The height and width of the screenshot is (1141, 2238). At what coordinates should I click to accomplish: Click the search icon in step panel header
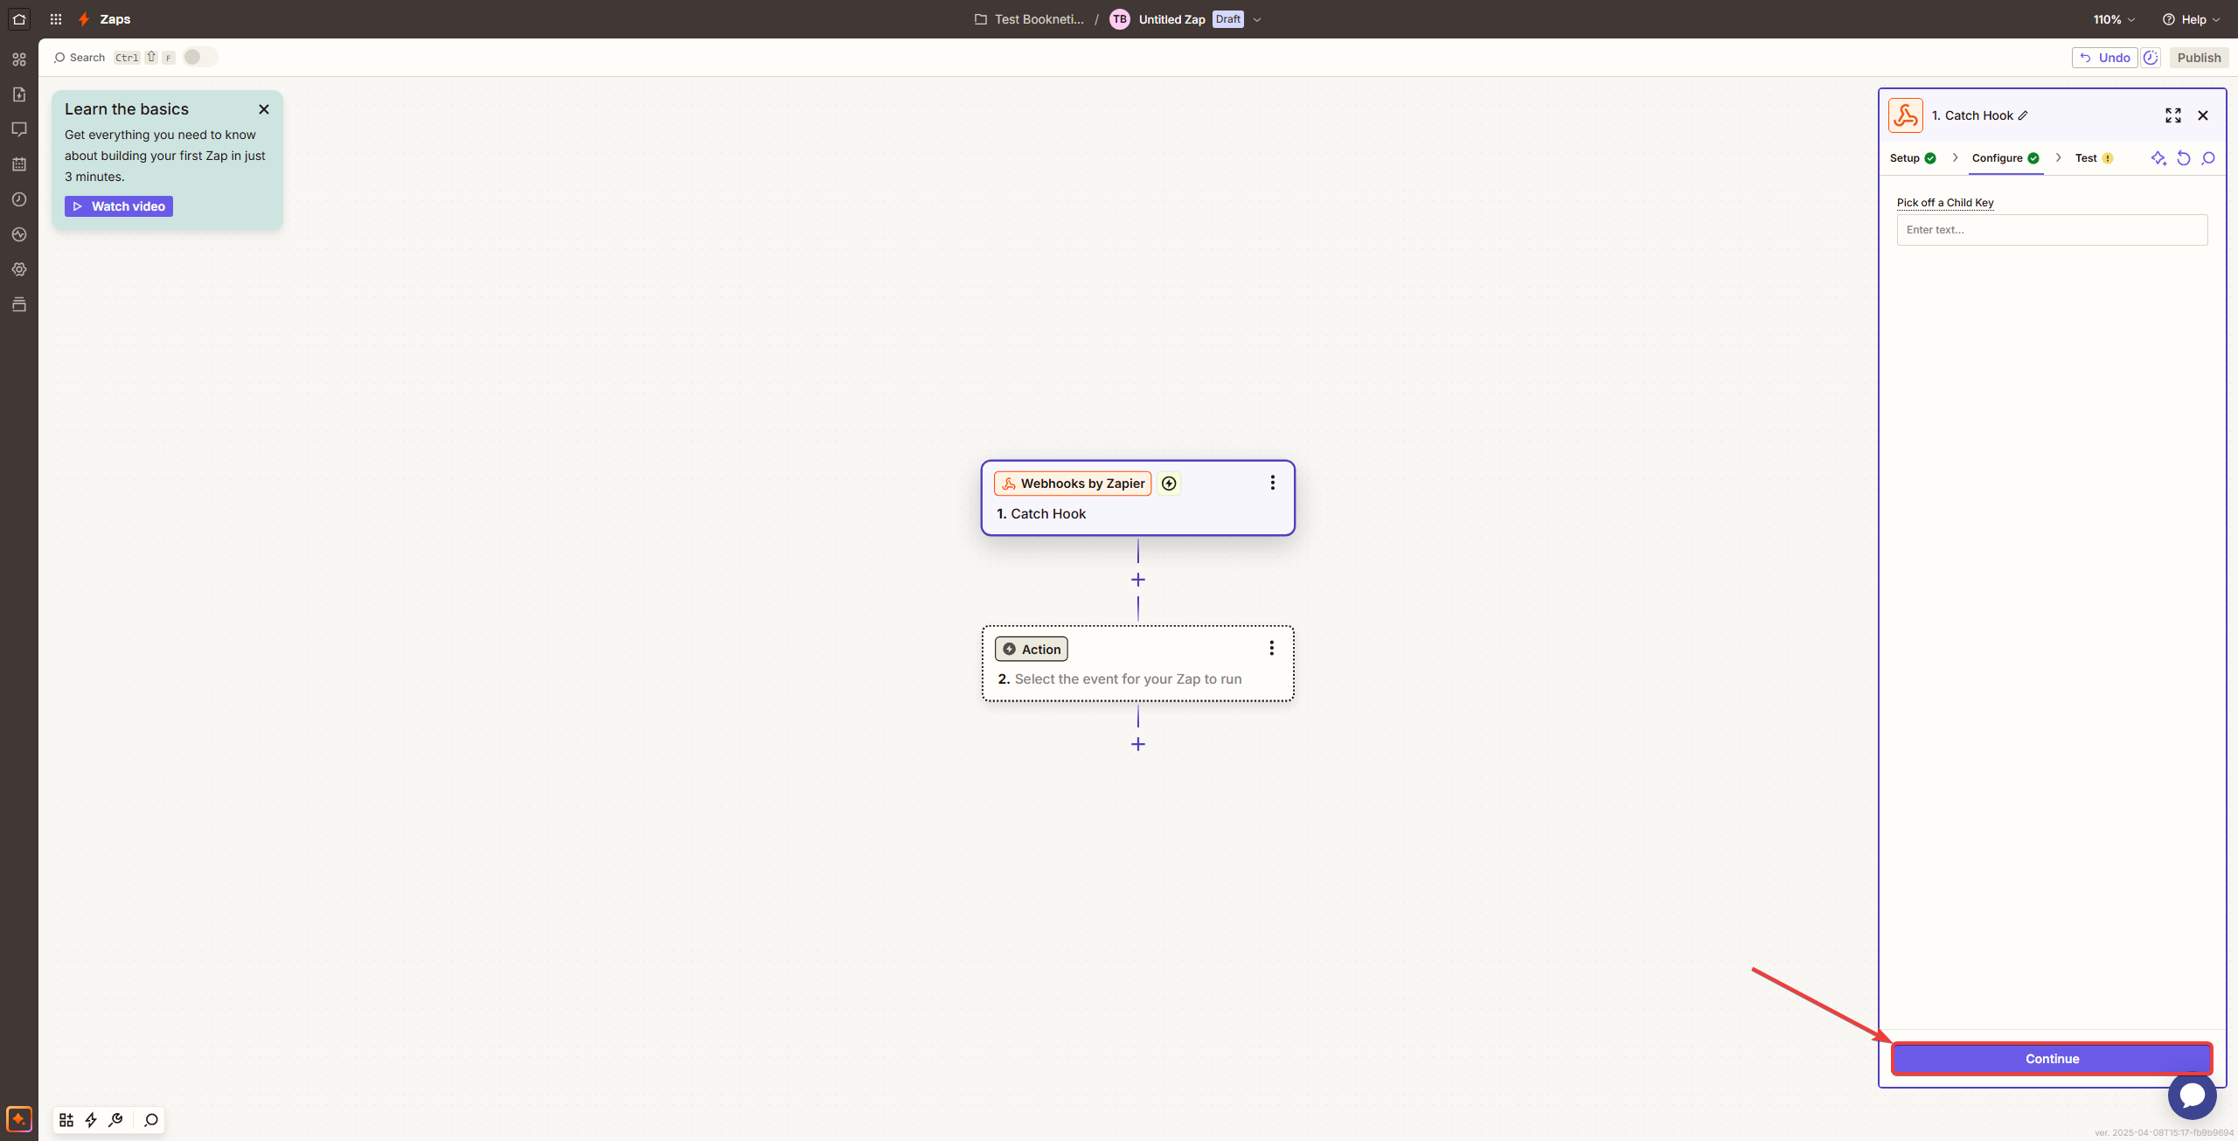[x=2208, y=158]
